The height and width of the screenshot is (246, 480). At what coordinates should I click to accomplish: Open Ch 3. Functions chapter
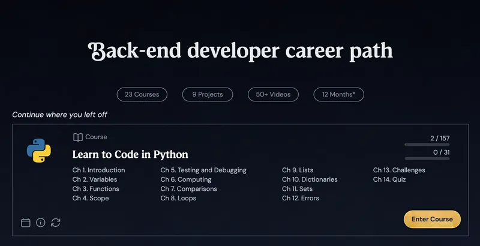tap(96, 189)
